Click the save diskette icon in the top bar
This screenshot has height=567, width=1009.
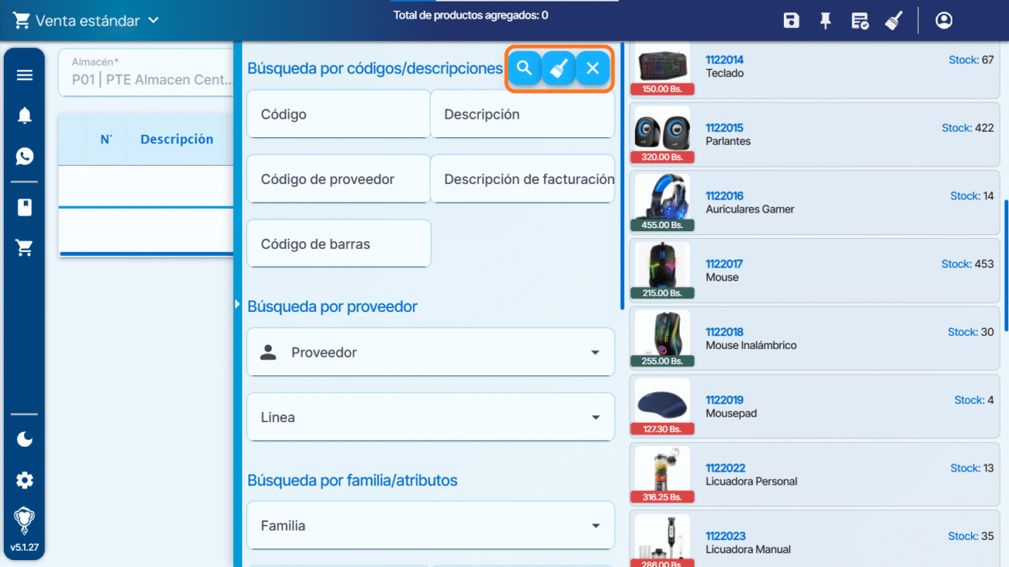pyautogui.click(x=791, y=21)
